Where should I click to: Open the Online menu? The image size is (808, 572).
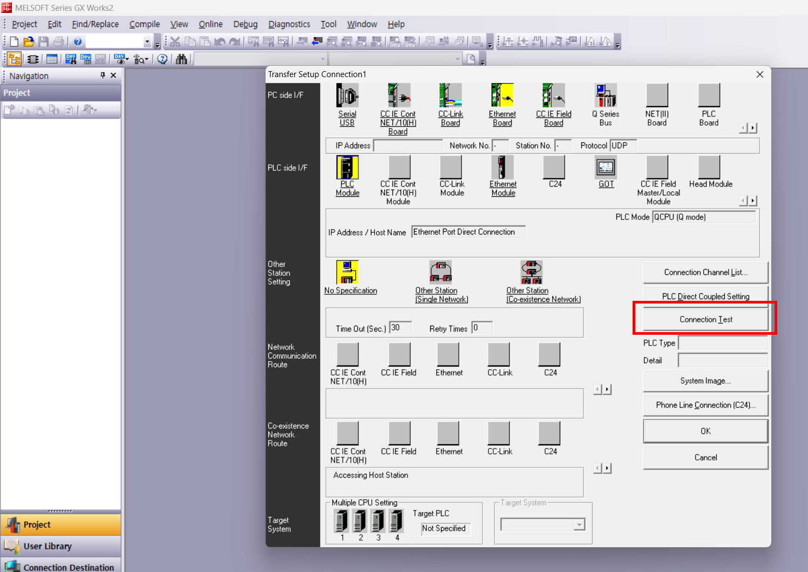pyautogui.click(x=211, y=24)
